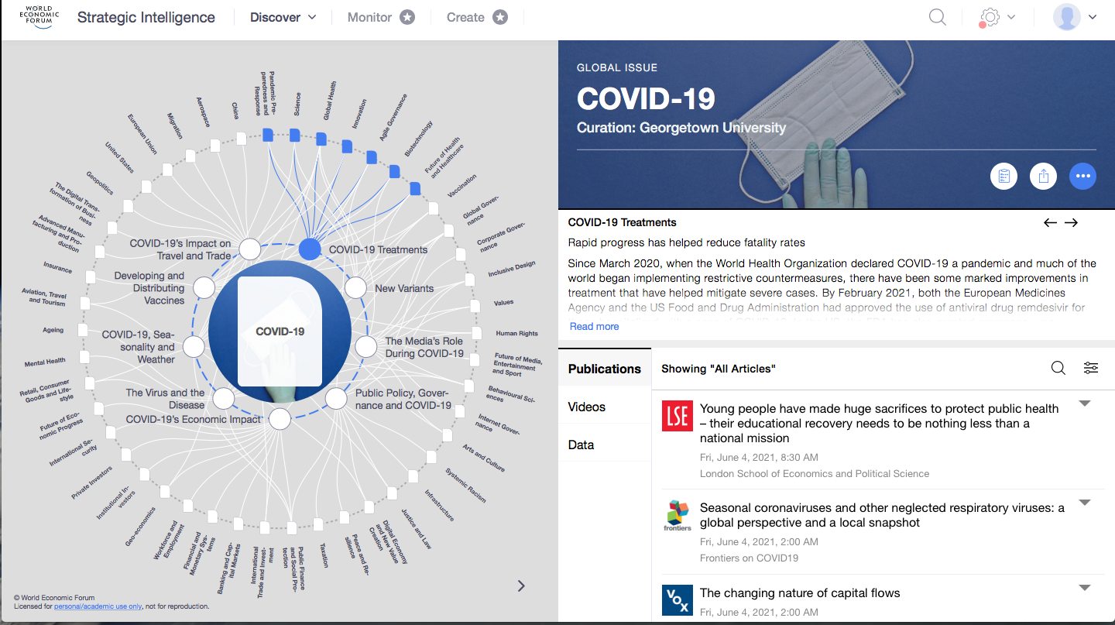Click the China topic marker
This screenshot has width=1115, height=625.
click(x=242, y=138)
